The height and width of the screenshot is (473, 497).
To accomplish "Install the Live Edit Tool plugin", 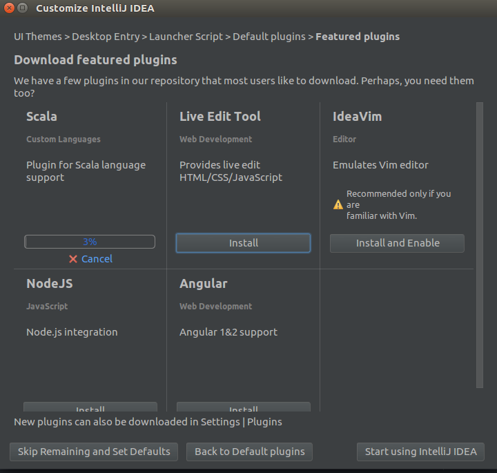I will click(x=243, y=243).
